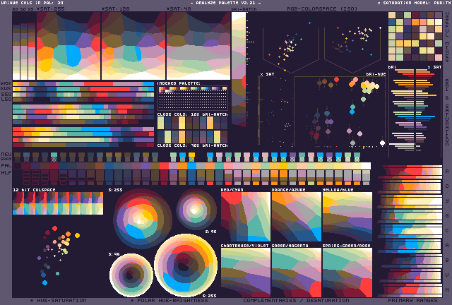Open the small dark-rimmed S:96 polar circle

point(196,210)
